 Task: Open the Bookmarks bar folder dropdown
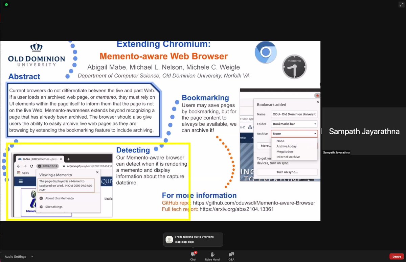tap(294, 124)
